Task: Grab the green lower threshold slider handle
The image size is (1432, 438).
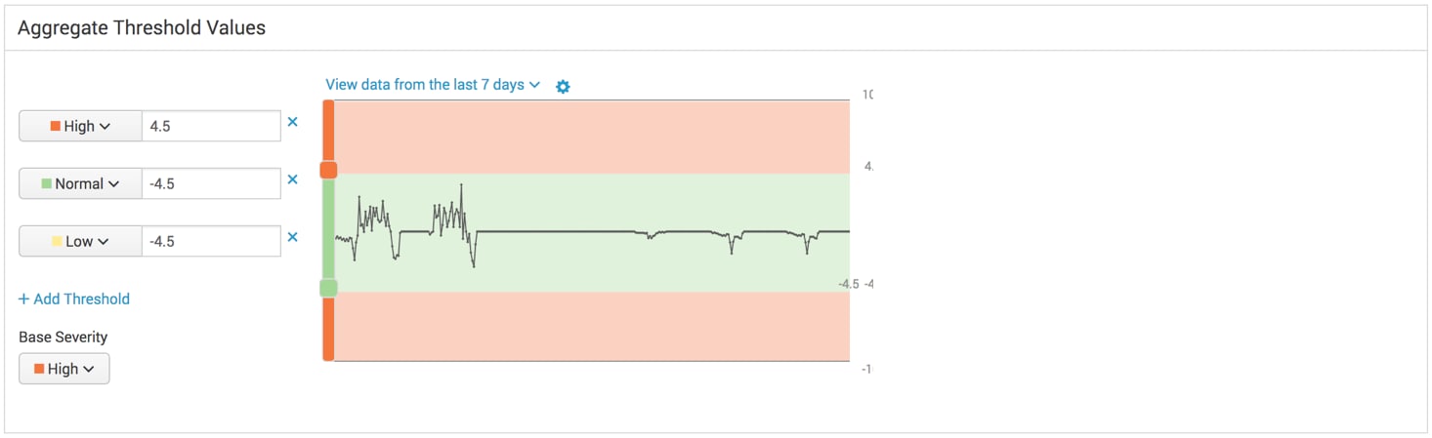Action: coord(328,288)
